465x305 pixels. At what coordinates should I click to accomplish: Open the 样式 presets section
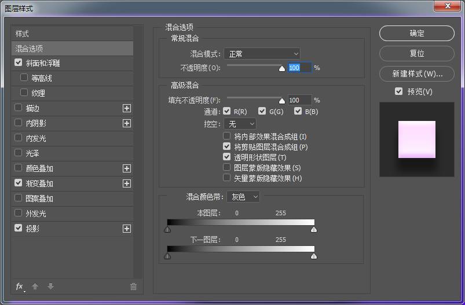click(x=72, y=34)
